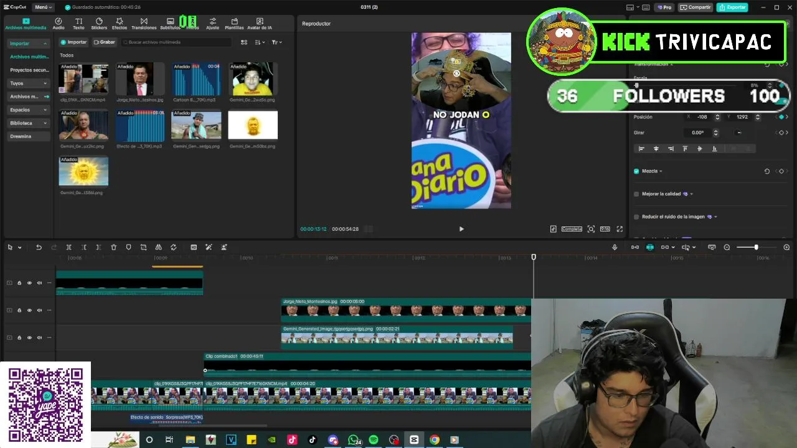Click the timeline zoom out icon
The width and height of the screenshot is (797, 448).
727,247
